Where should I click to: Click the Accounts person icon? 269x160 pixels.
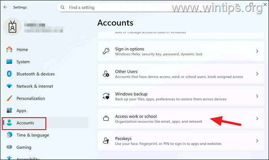[9, 122]
